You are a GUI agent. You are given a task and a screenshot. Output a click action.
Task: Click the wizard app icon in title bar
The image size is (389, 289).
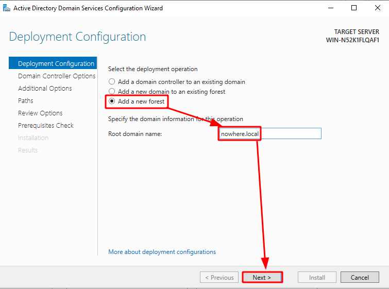pyautogui.click(x=7, y=8)
